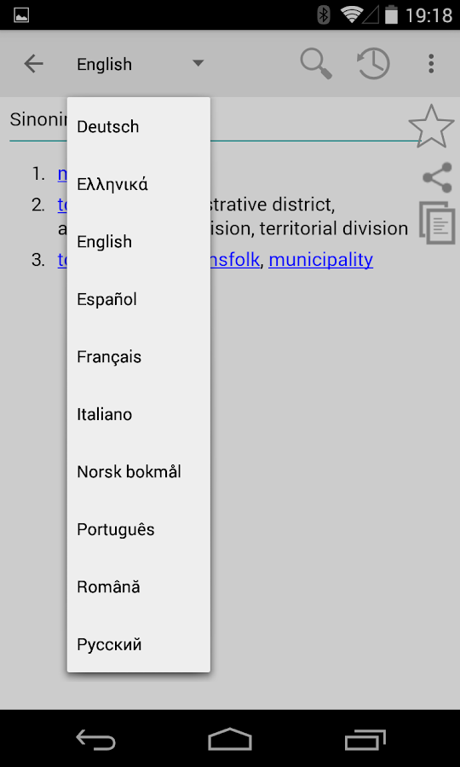This screenshot has width=460, height=767.
Task: Open the three-dot overflow menu
Action: point(431,64)
